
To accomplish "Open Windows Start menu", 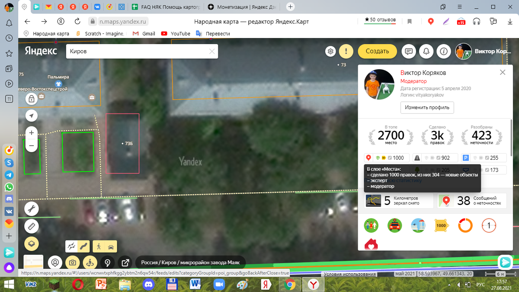I will [8, 284].
